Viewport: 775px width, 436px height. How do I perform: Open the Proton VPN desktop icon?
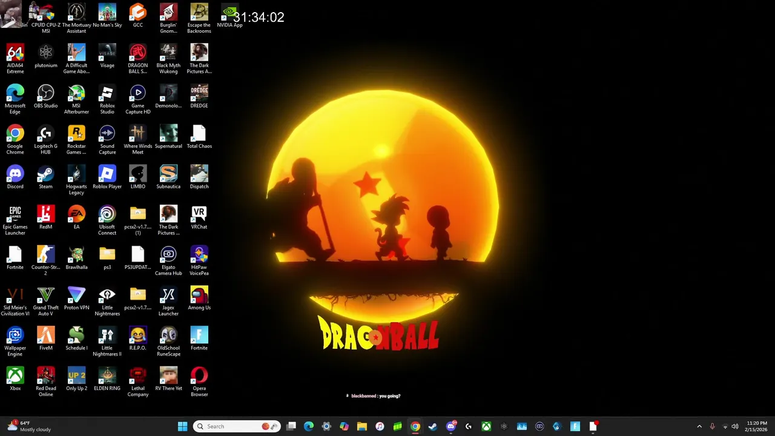pyautogui.click(x=76, y=299)
